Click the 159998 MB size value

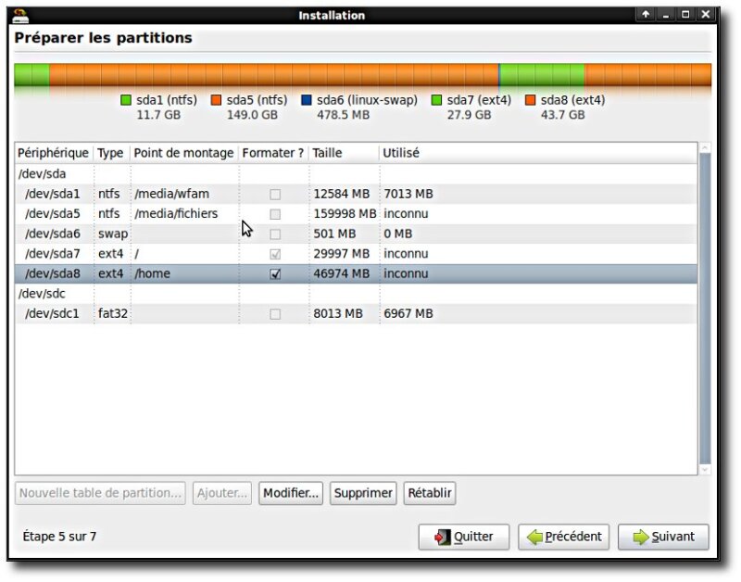[345, 214]
